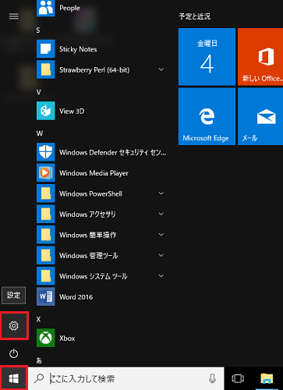283x390 pixels.
Task: Click the power icon
Action: [x=14, y=353]
